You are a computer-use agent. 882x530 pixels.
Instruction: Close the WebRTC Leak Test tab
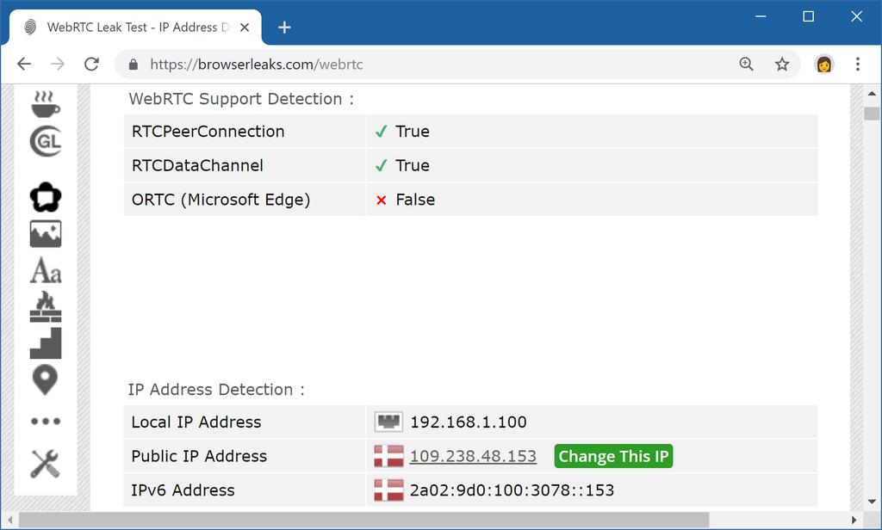[245, 27]
